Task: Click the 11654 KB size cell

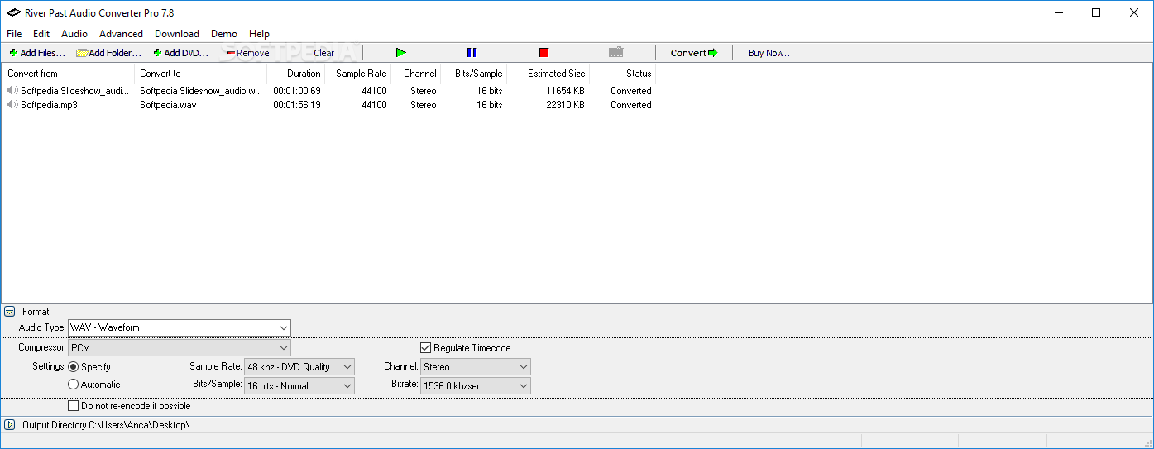Action: [565, 91]
